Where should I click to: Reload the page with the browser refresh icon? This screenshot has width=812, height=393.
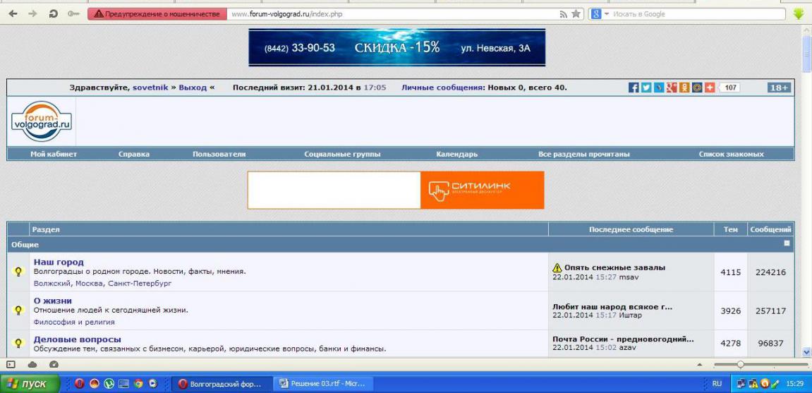point(53,13)
